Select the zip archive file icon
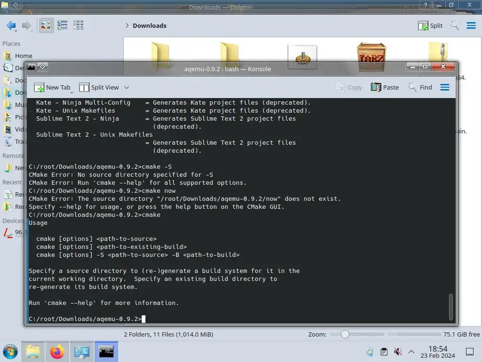The height and width of the screenshot is (362, 482). 438,52
